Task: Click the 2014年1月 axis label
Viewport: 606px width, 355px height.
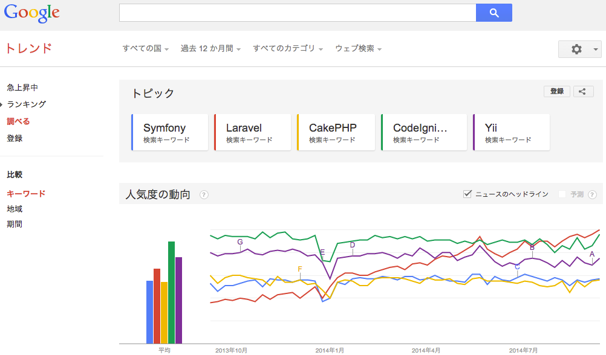Action: (x=330, y=350)
